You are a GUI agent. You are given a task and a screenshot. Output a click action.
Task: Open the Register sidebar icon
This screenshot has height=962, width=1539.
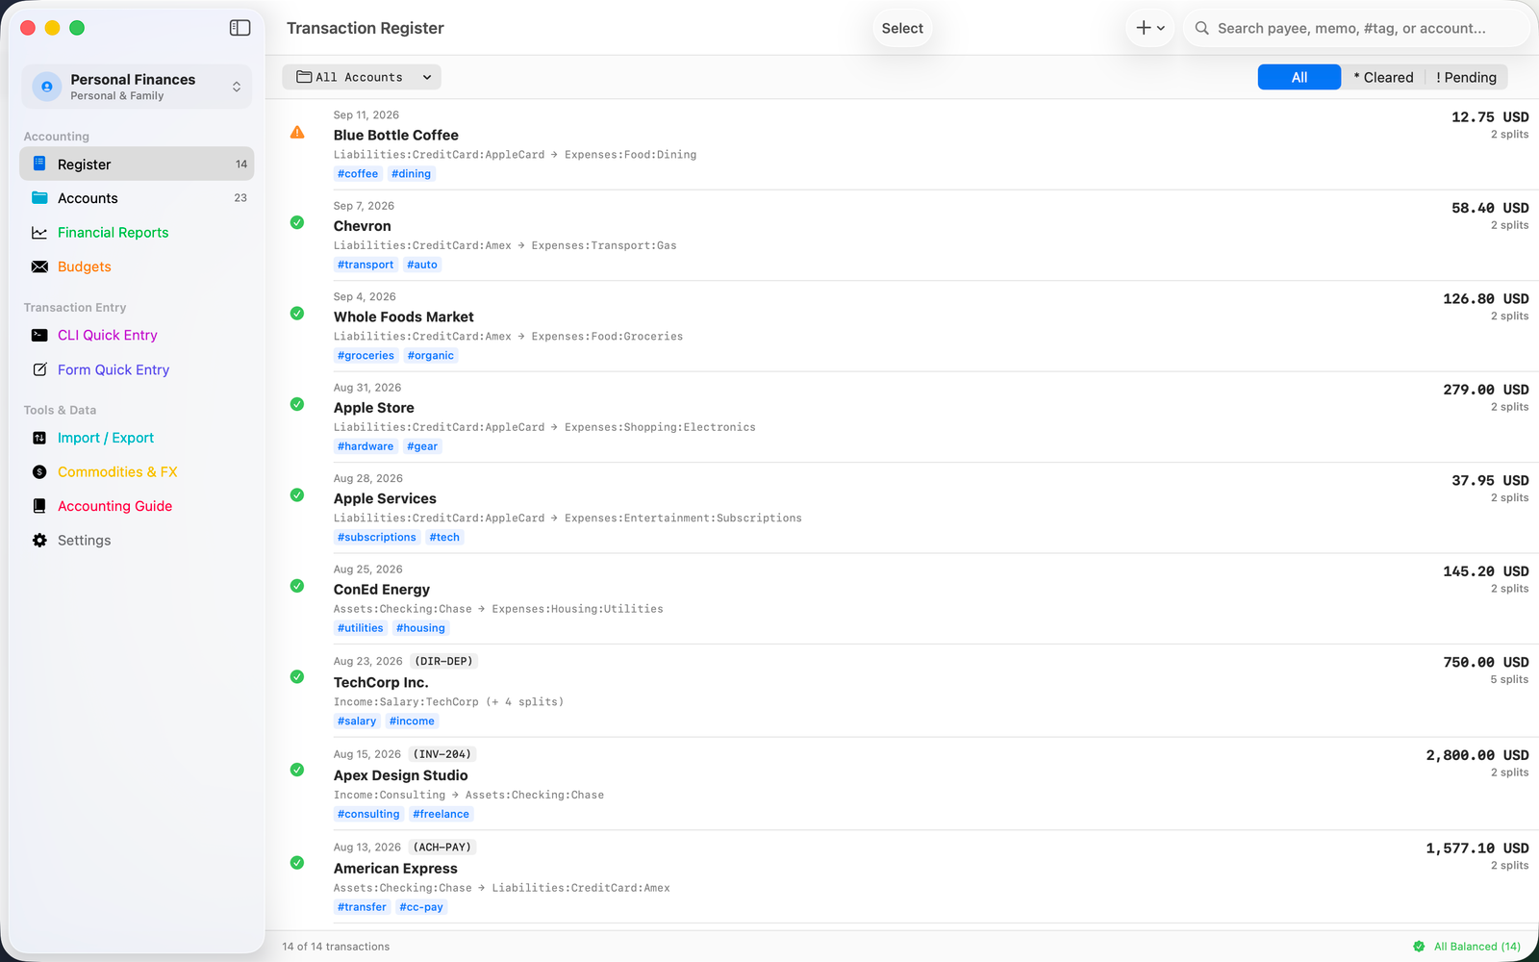coord(39,164)
